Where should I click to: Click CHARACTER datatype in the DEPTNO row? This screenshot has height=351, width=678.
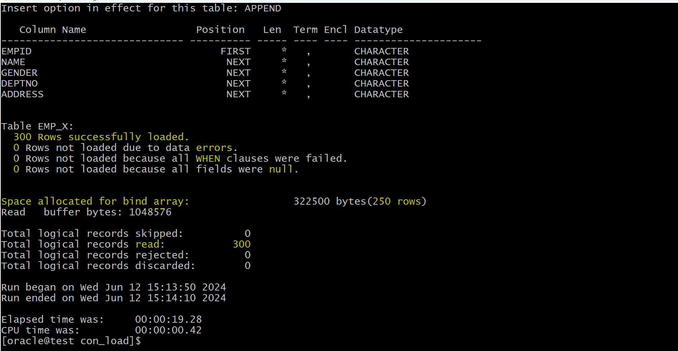click(x=381, y=83)
